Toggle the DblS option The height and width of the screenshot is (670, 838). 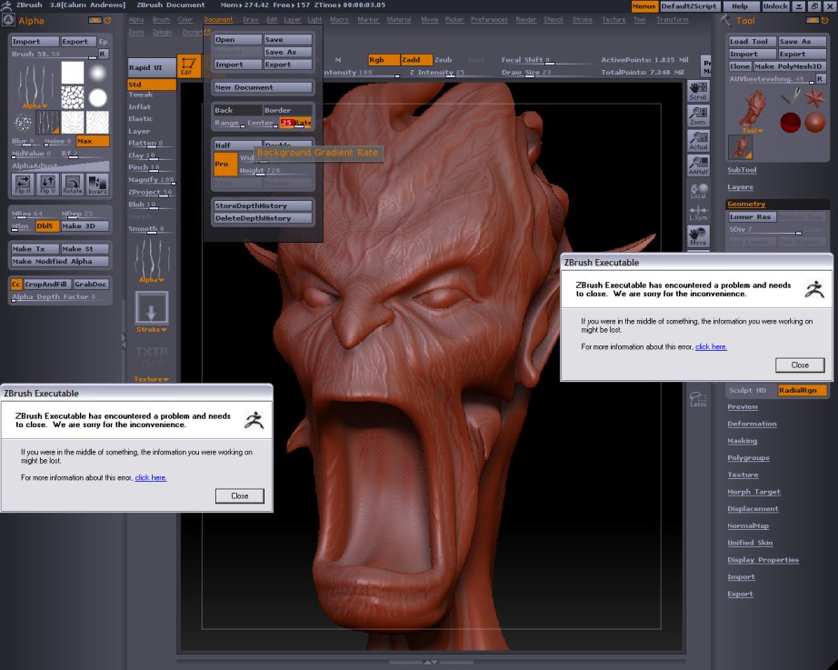click(45, 226)
